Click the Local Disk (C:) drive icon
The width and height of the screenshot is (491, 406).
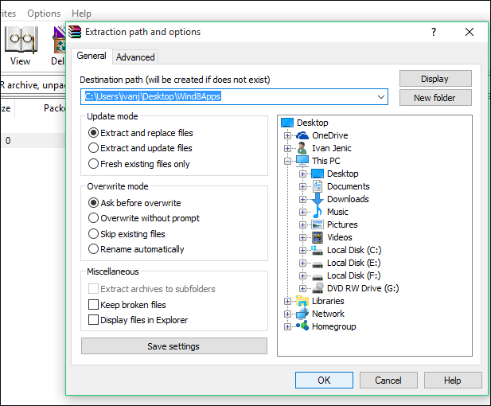click(318, 250)
